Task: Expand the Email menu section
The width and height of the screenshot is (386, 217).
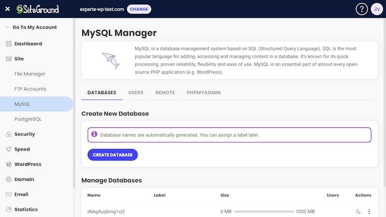Action: point(21,194)
